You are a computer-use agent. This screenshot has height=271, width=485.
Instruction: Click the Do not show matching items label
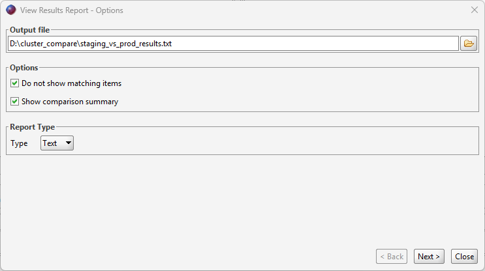71,83
